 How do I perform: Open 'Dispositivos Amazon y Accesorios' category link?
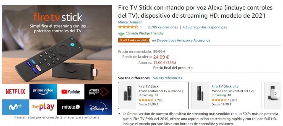(x=181, y=40)
